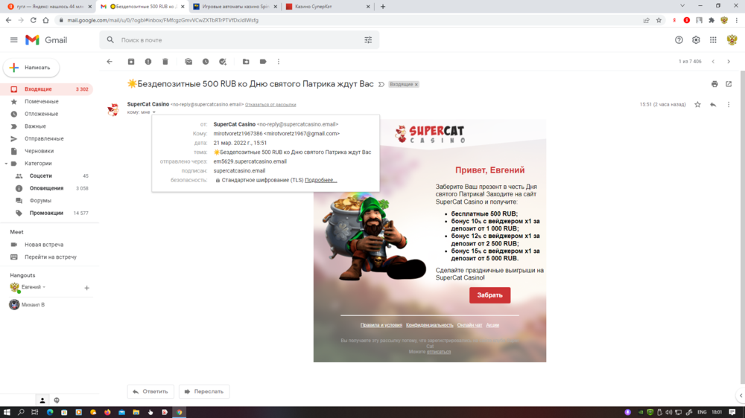
Task: Collapse the email details dropdown next to 'кому: мне'
Action: [x=154, y=112]
